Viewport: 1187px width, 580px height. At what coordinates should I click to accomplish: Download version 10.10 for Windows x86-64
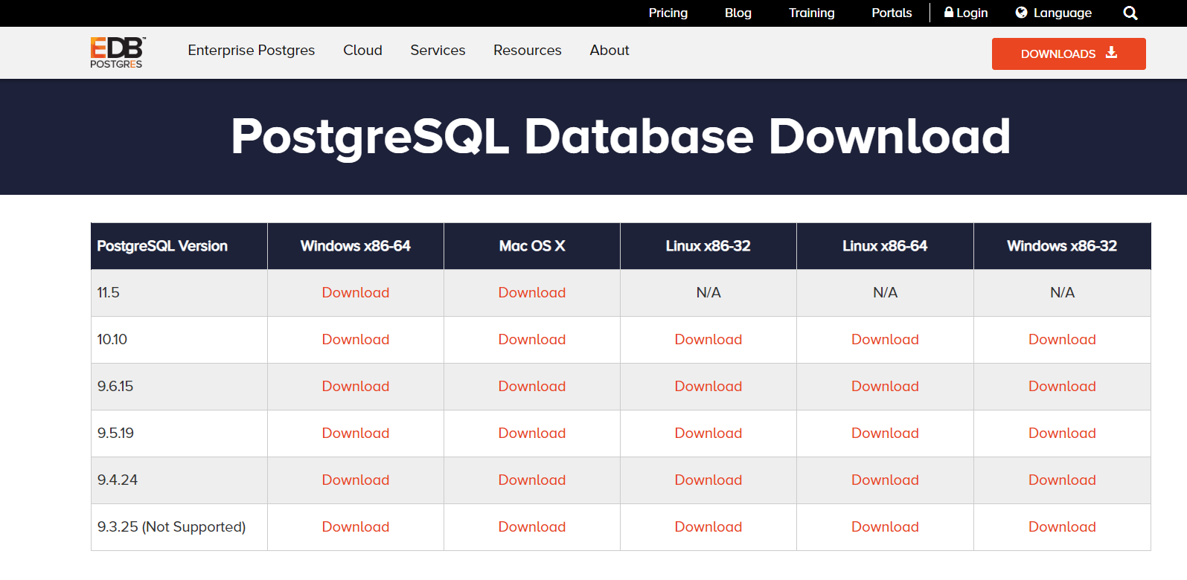tap(356, 340)
